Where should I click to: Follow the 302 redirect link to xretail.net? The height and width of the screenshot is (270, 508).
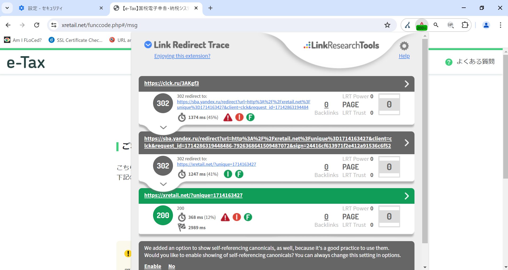coord(217,164)
